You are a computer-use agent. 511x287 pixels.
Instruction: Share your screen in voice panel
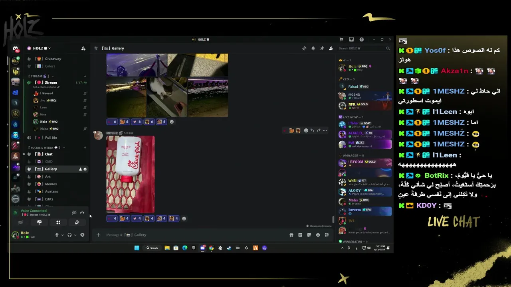coord(39,222)
